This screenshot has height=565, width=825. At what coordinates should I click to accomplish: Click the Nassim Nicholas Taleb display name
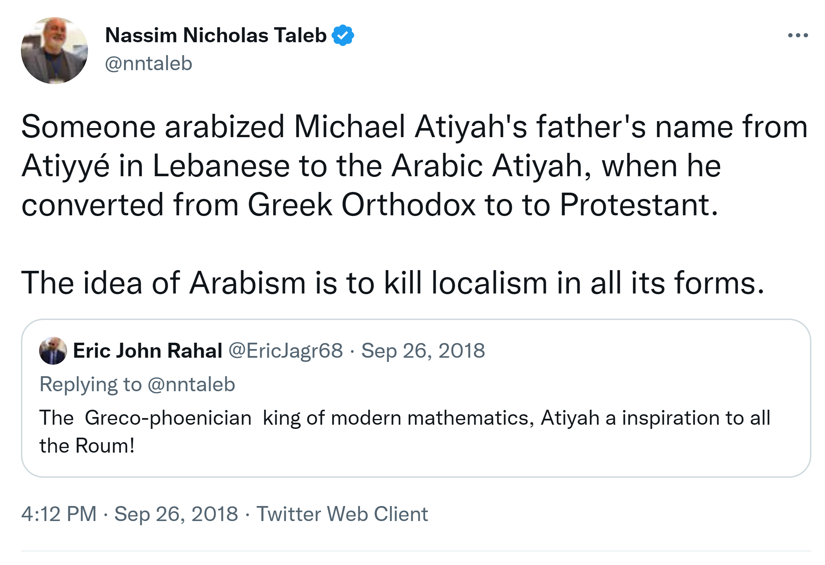click(215, 35)
